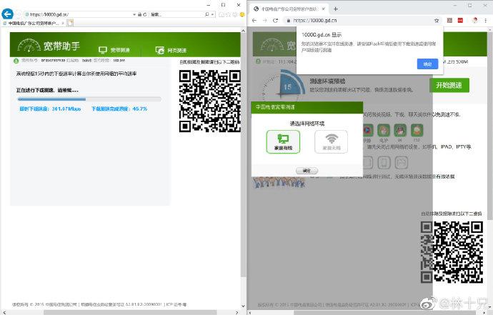Click the 下载测速完成进度 46.7% text
Screen dimensions: 493x315
tap(119, 109)
